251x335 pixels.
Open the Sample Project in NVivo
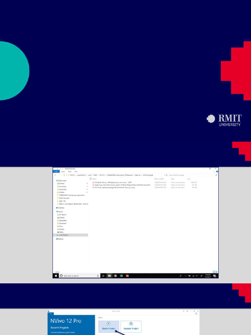(131, 326)
